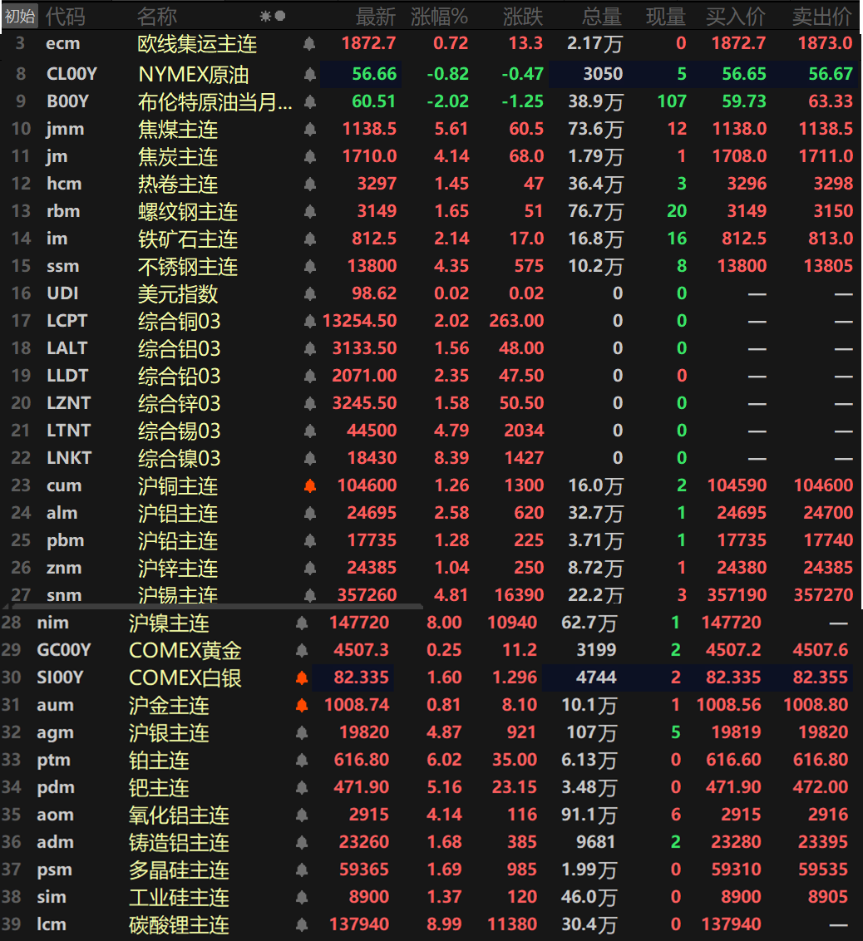Click the bell icon for 焦煤主连
This screenshot has width=863, height=941.
coord(310,130)
